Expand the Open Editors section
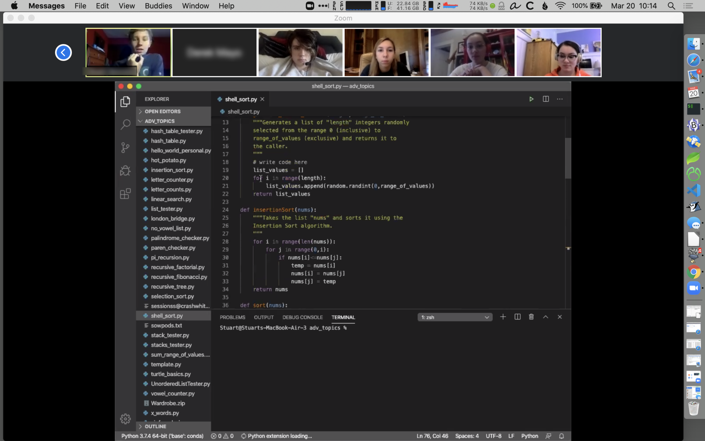Image resolution: width=705 pixels, height=441 pixels. click(x=162, y=111)
